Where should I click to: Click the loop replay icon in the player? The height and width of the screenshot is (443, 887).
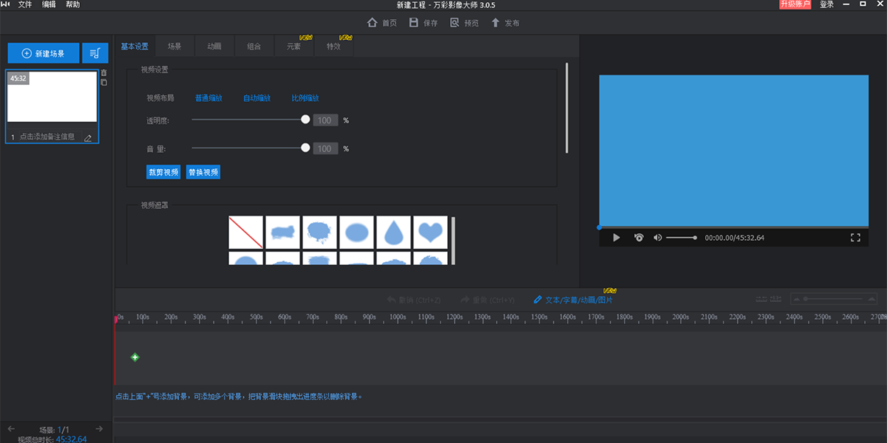coord(639,238)
